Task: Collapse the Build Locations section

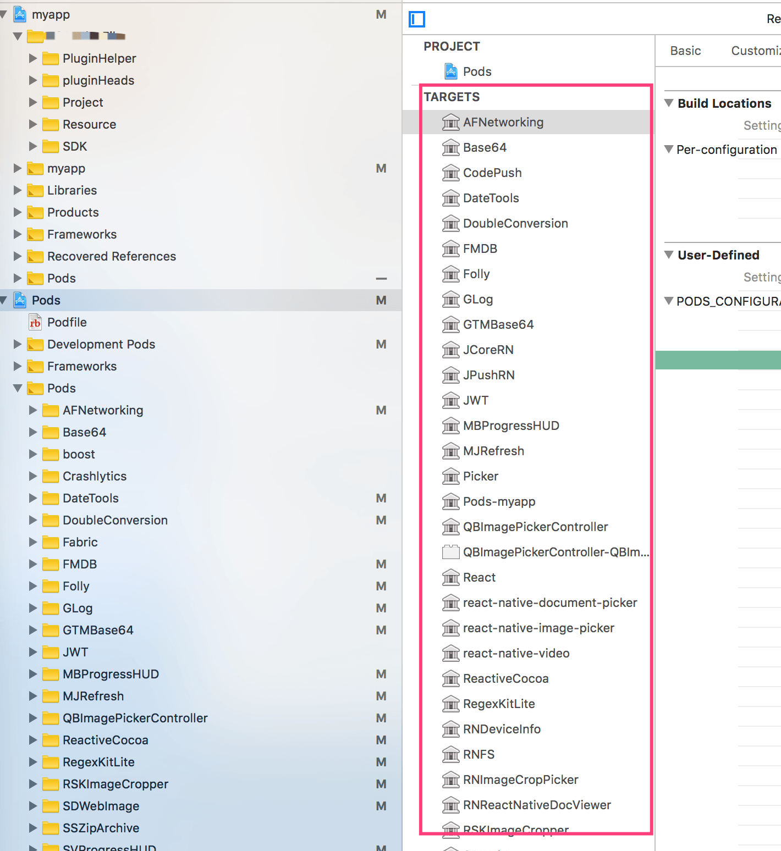Action: pos(669,103)
